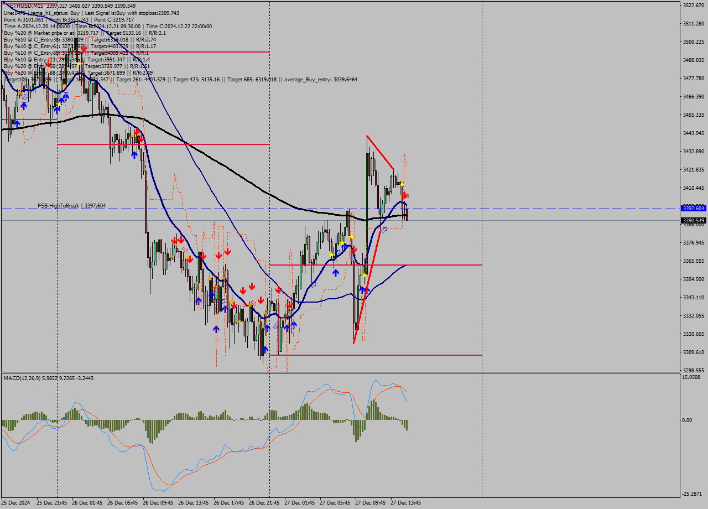Click the -25.2871 MACD scale value
This screenshot has height=509, width=708.
click(x=692, y=494)
